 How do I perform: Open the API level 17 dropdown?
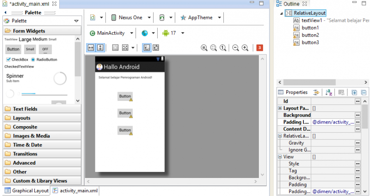pyautogui.click(x=183, y=33)
